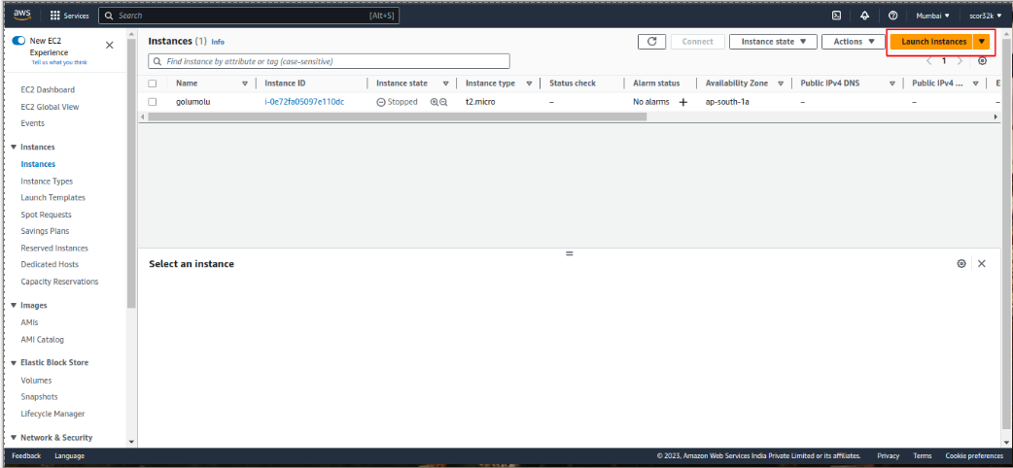Sort by Name column arrow
Screen dimensions: 1013x468
[x=245, y=84]
